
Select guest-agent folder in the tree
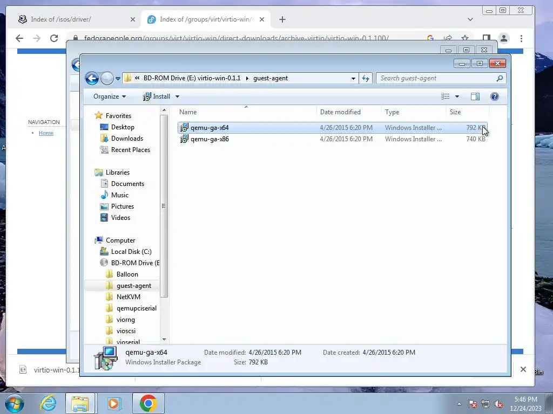pyautogui.click(x=134, y=286)
